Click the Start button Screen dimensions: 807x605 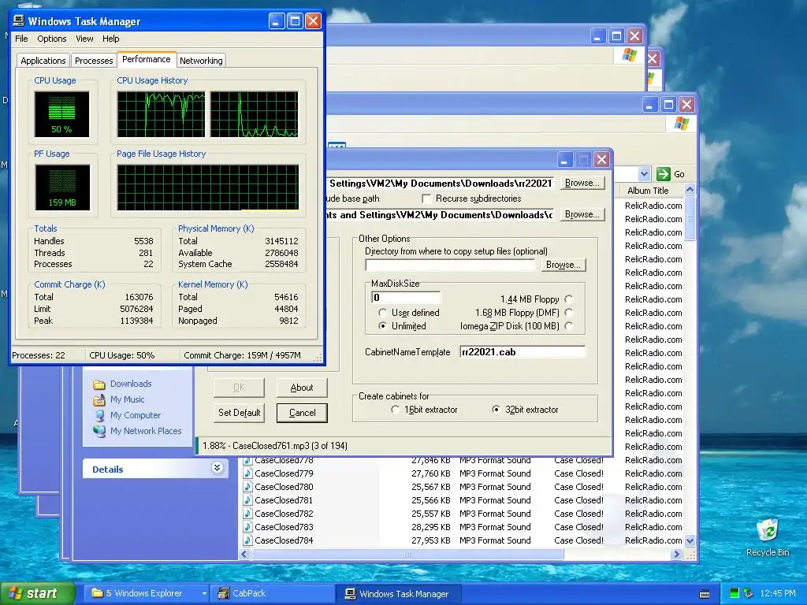click(36, 593)
